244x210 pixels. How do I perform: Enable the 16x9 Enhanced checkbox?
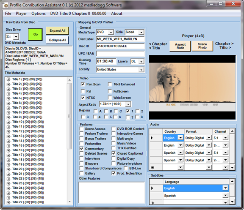pos(110,84)
